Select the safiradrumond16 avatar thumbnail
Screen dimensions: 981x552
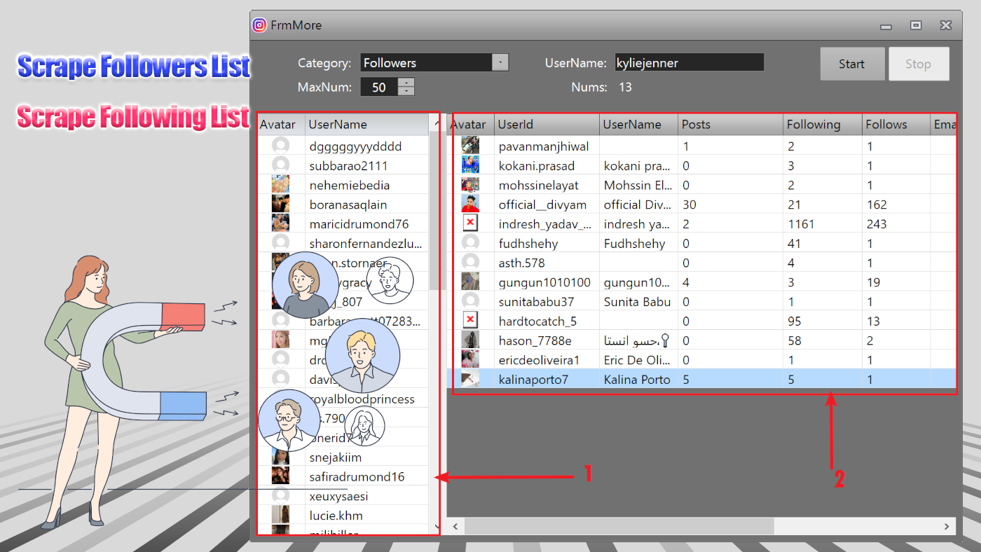click(x=280, y=476)
